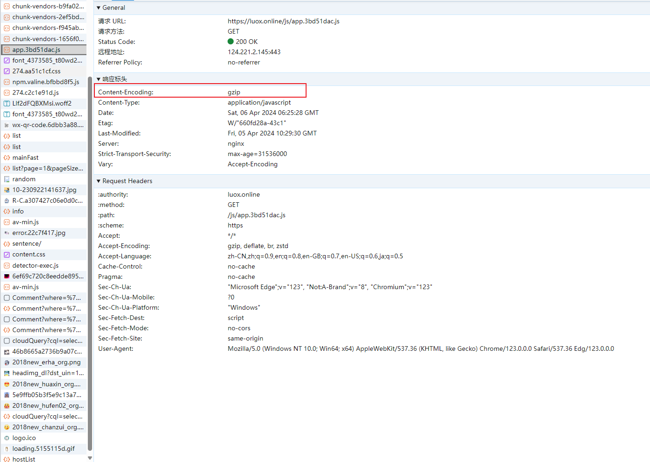Click the icon of 5e9ffb05b3f5e9c13a7
The height and width of the screenshot is (462, 650).
(7, 395)
